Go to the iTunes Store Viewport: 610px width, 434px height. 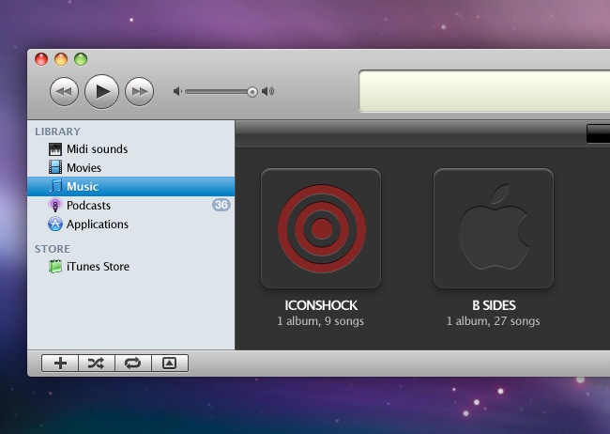click(98, 267)
